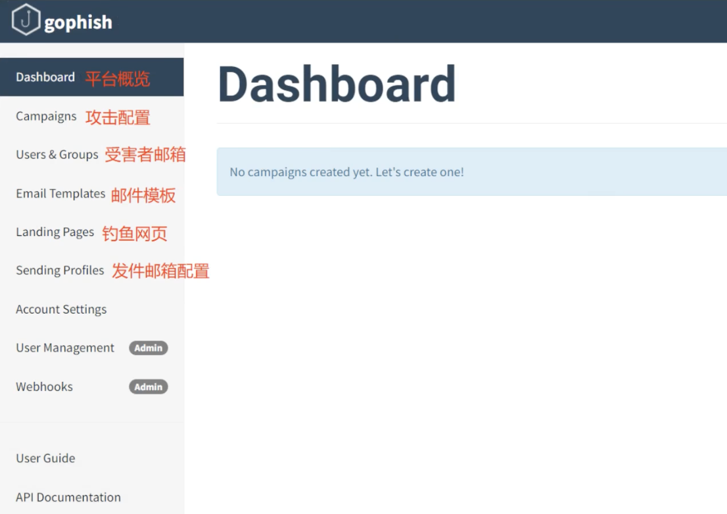Click the Admin badge beside Webhooks

tap(148, 386)
